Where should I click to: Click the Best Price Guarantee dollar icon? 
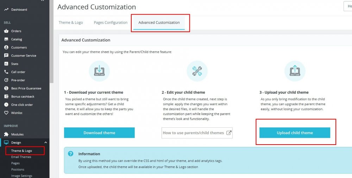(6, 88)
